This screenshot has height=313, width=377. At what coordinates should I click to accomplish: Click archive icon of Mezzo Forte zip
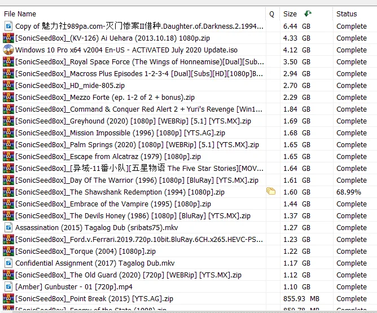(x=8, y=98)
